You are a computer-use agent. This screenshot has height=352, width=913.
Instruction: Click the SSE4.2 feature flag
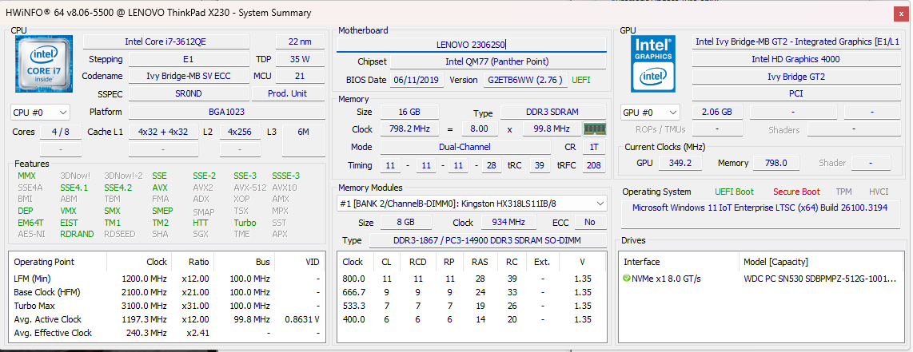pos(118,188)
